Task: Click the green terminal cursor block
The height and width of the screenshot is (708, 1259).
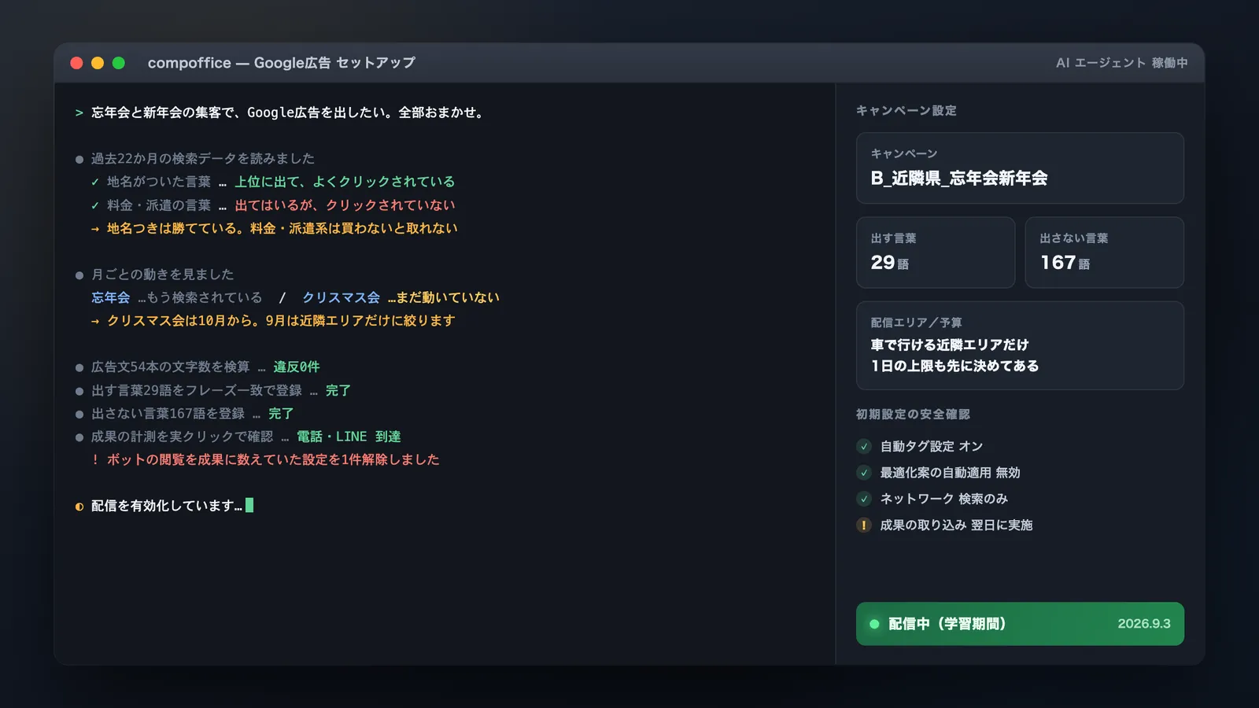Action: coord(249,505)
